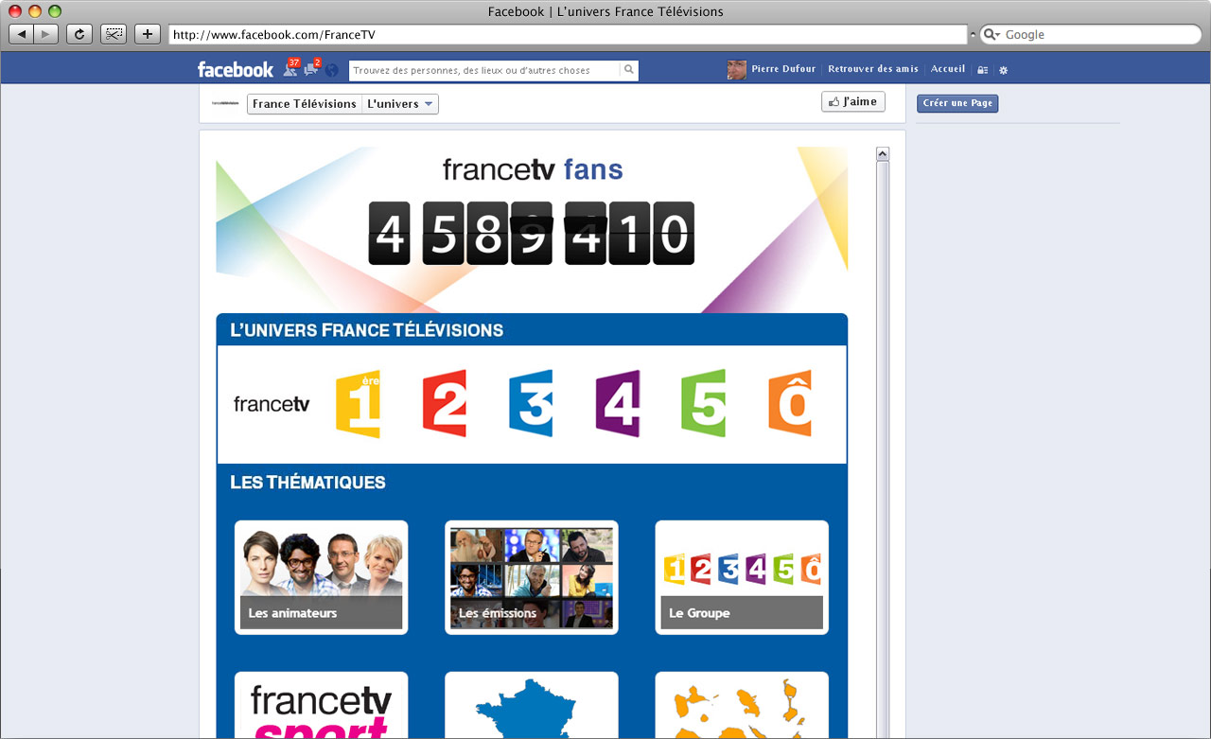Reload the page with the refresh button
Viewport: 1211px width, 739px height.
pos(79,34)
